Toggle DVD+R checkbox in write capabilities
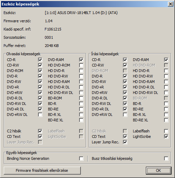The image size is (175, 178). click(125, 87)
